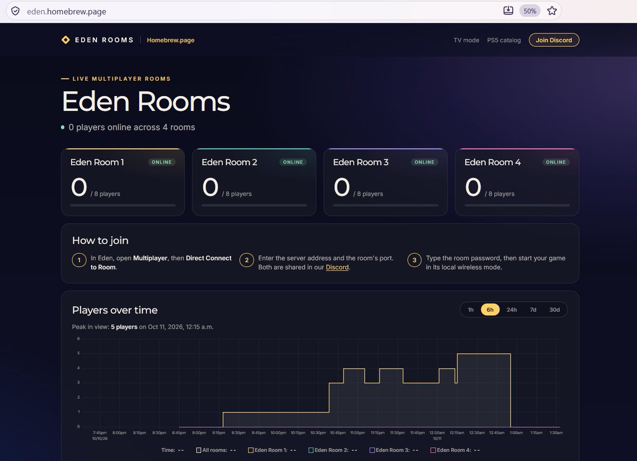Click the 'How to join' heading
The height and width of the screenshot is (461, 637).
(x=100, y=241)
